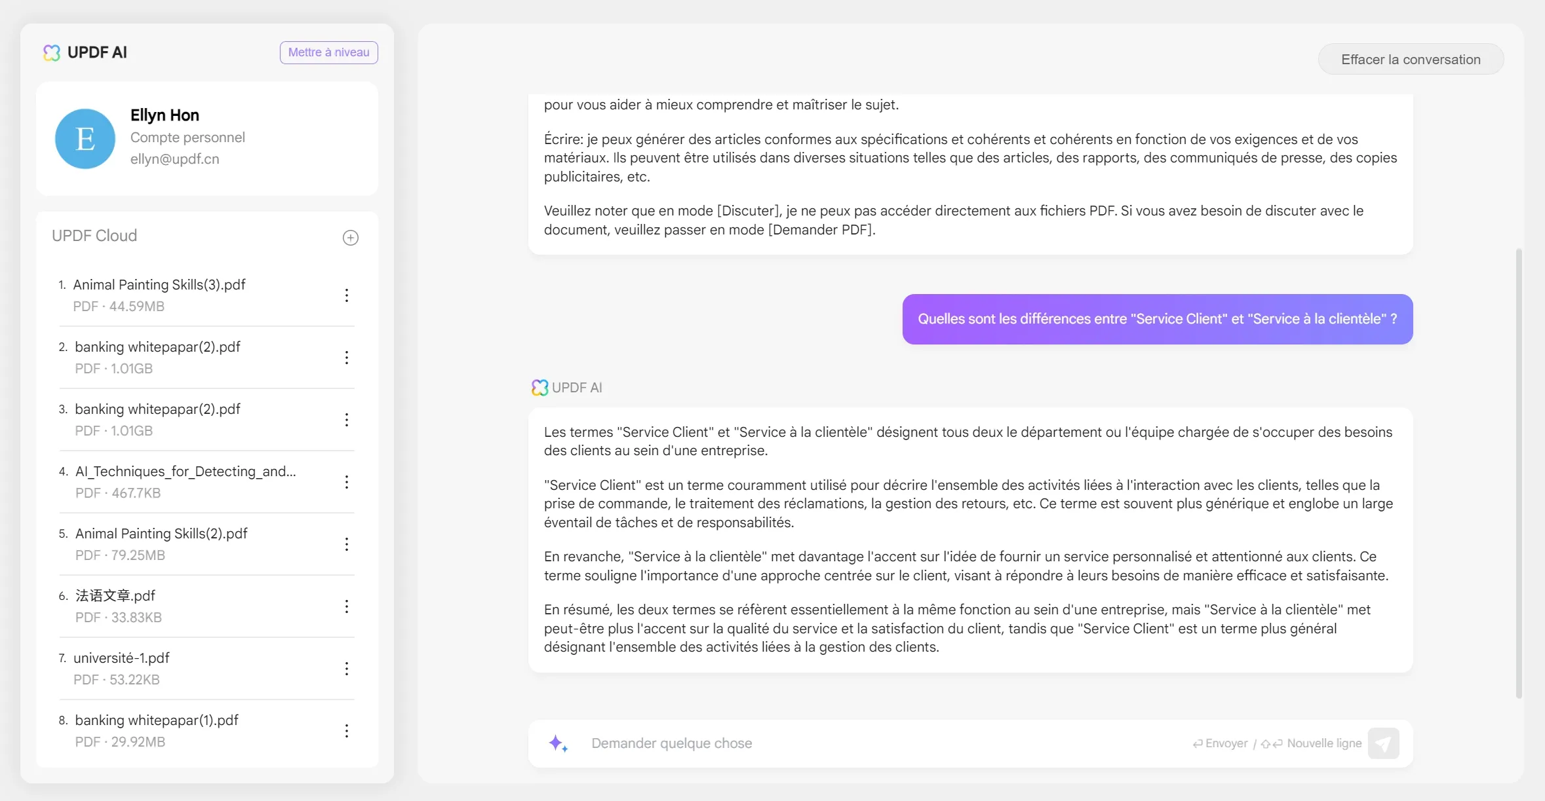Select second banking whitepapar(2).pdf entry, item 2
Image resolution: width=1545 pixels, height=801 pixels.
[x=157, y=347]
